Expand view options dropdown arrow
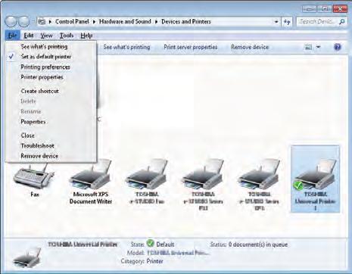The image size is (352, 274). coord(319,47)
